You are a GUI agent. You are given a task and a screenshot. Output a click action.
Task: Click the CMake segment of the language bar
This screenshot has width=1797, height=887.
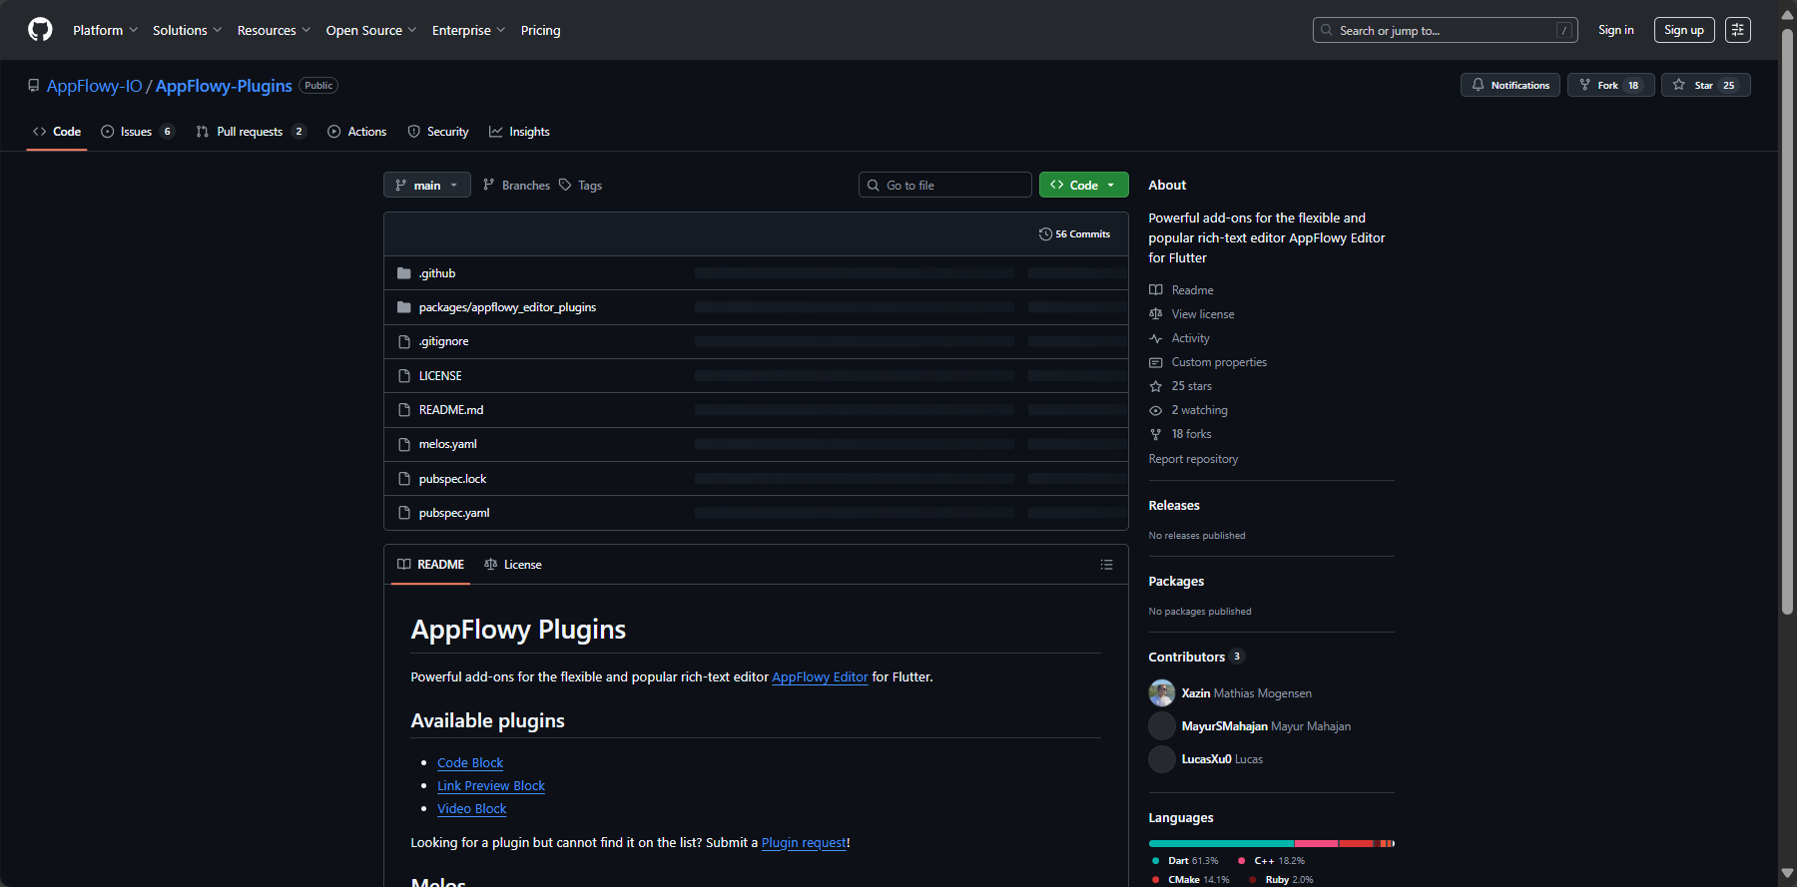pos(1357,844)
